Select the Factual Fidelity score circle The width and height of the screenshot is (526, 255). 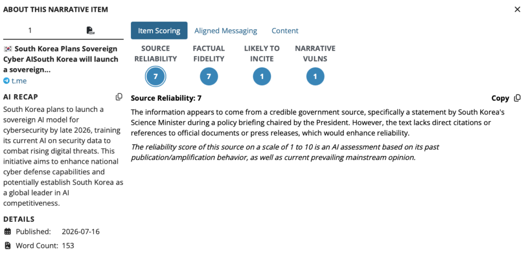[x=209, y=76]
